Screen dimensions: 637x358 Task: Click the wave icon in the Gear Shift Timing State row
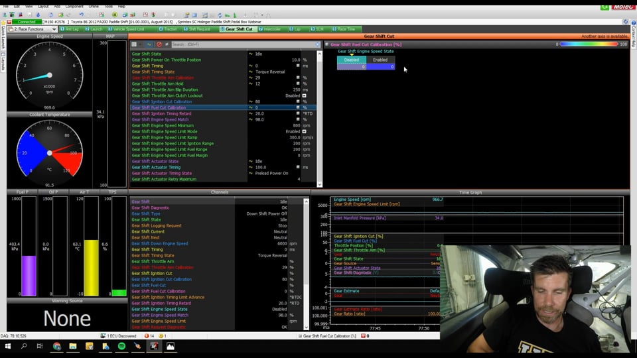(251, 72)
